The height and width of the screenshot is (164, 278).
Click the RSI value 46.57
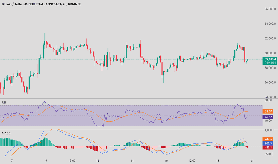pos(268,117)
